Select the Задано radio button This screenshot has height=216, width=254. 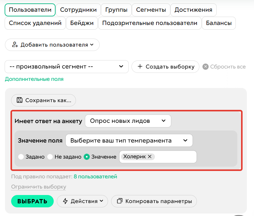point(21,157)
